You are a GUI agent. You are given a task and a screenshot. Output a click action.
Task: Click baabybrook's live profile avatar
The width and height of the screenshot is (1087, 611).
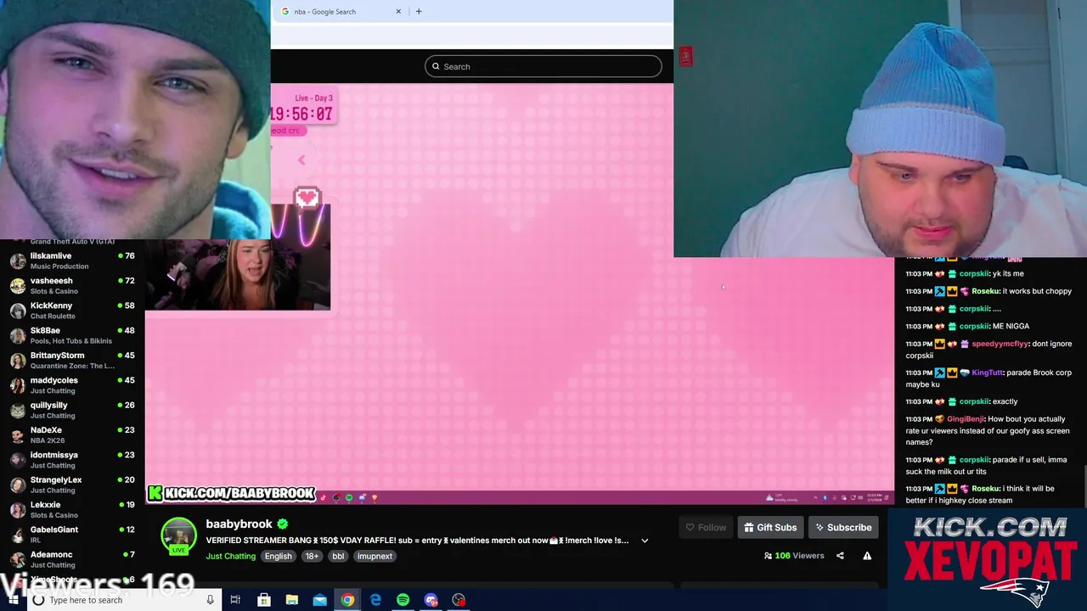[178, 535]
